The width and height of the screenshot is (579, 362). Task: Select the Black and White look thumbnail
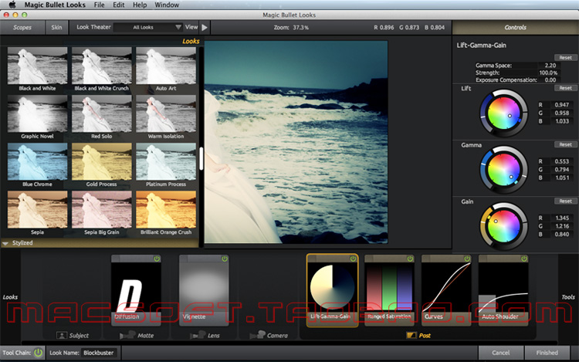coord(37,66)
